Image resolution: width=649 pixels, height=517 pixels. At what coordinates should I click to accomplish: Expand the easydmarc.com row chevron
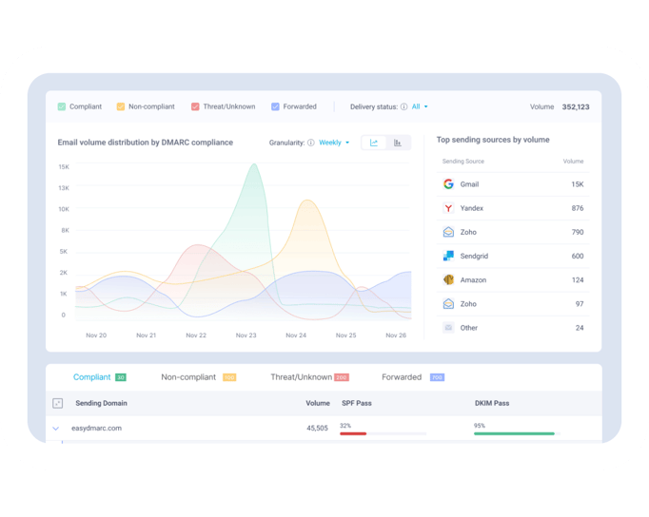(56, 429)
